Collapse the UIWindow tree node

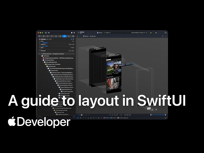[41, 56]
